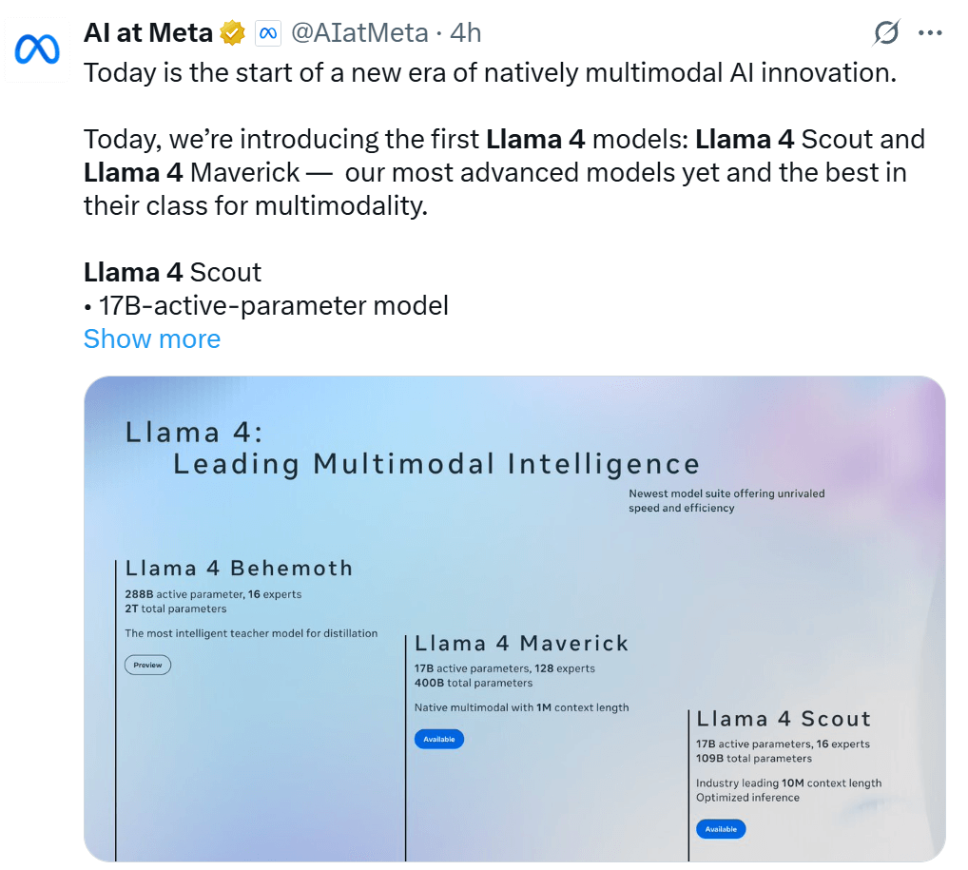
Task: Click the Preview pill for Llama 4 Behemoth
Action: pos(147,665)
